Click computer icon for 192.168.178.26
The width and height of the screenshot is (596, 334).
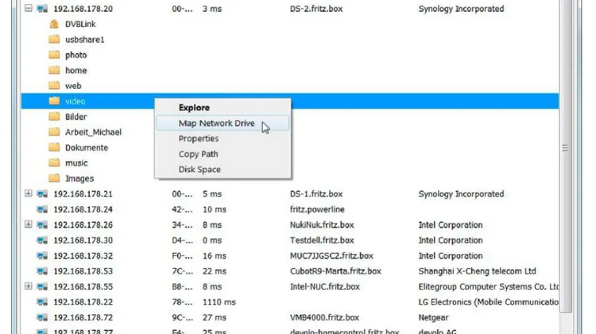[x=42, y=225]
